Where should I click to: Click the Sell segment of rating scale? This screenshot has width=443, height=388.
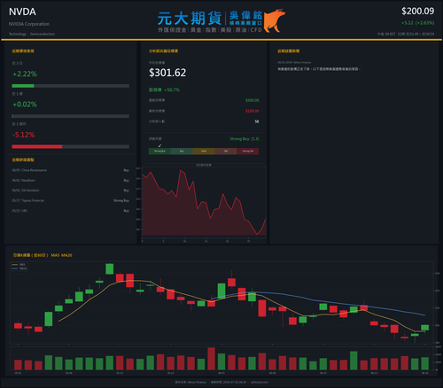226,151
